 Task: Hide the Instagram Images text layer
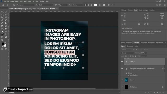point(122,69)
